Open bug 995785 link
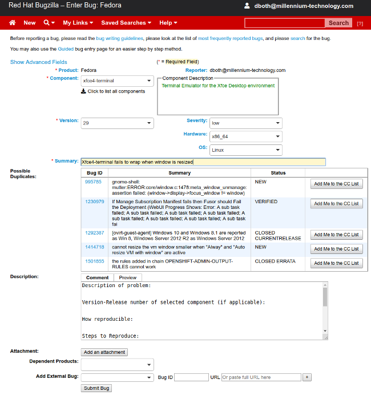The height and width of the screenshot is (395, 371). coord(93,182)
